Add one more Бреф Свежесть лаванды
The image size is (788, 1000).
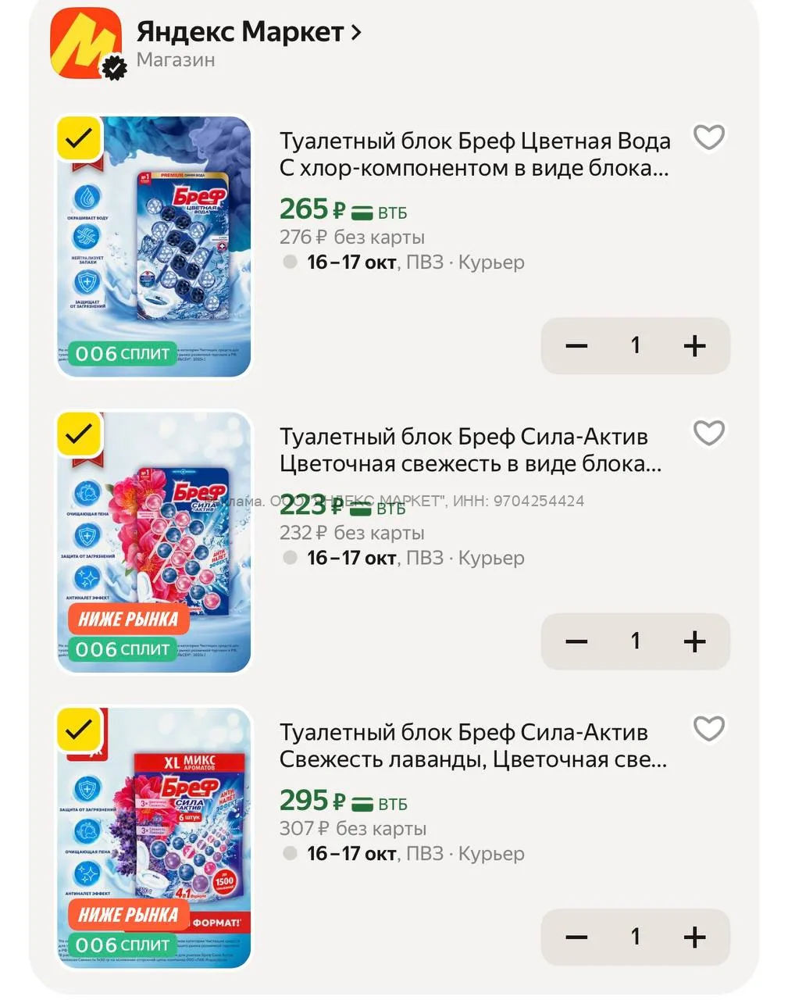point(694,937)
